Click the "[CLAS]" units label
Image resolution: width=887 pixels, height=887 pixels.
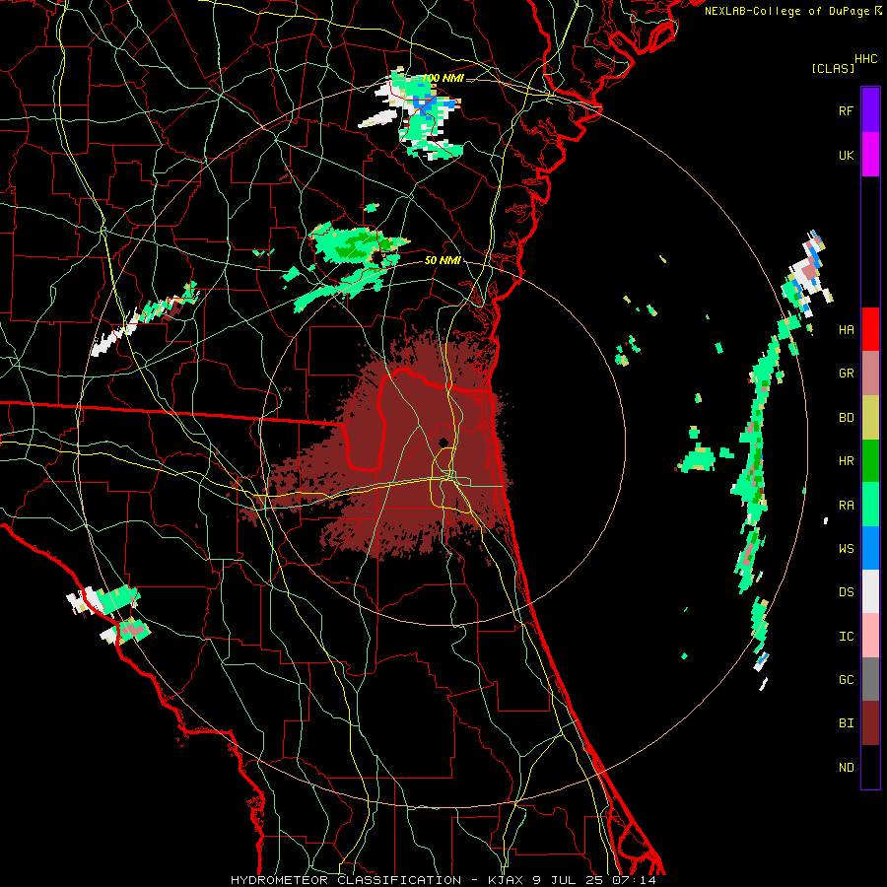833,69
